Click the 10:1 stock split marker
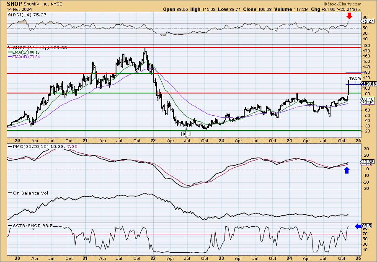The image size is (377, 262). [186, 134]
